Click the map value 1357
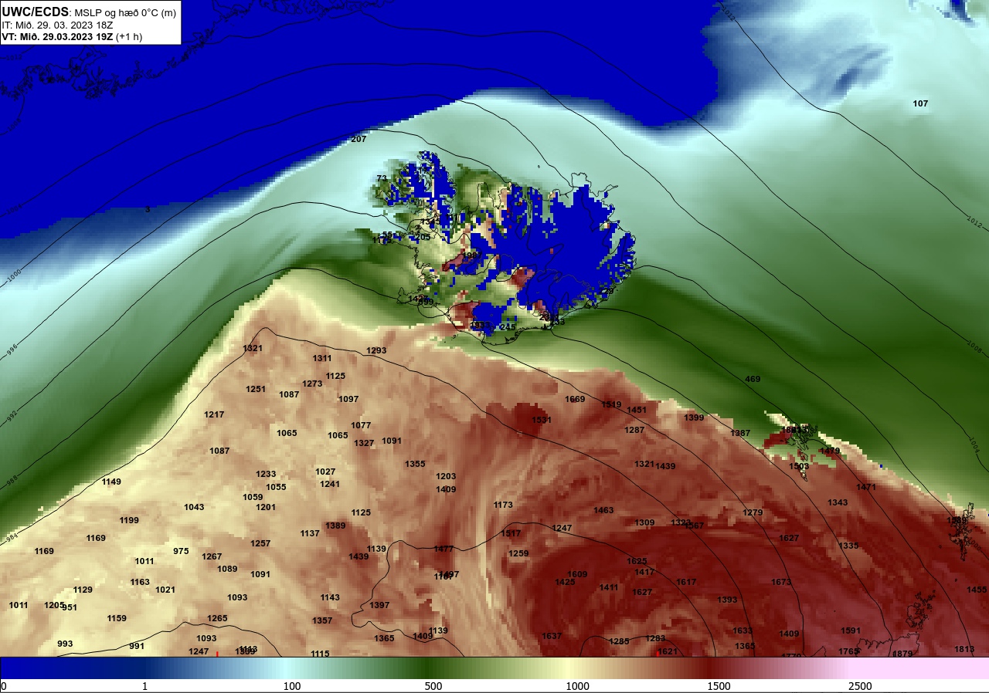This screenshot has width=989, height=693. 322,620
